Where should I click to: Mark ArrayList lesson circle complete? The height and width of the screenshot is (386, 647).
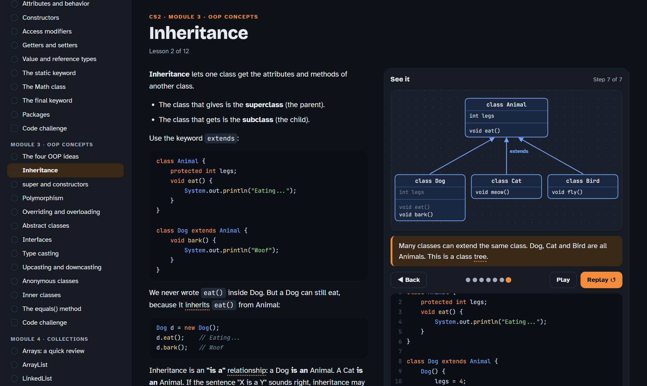tap(14, 365)
